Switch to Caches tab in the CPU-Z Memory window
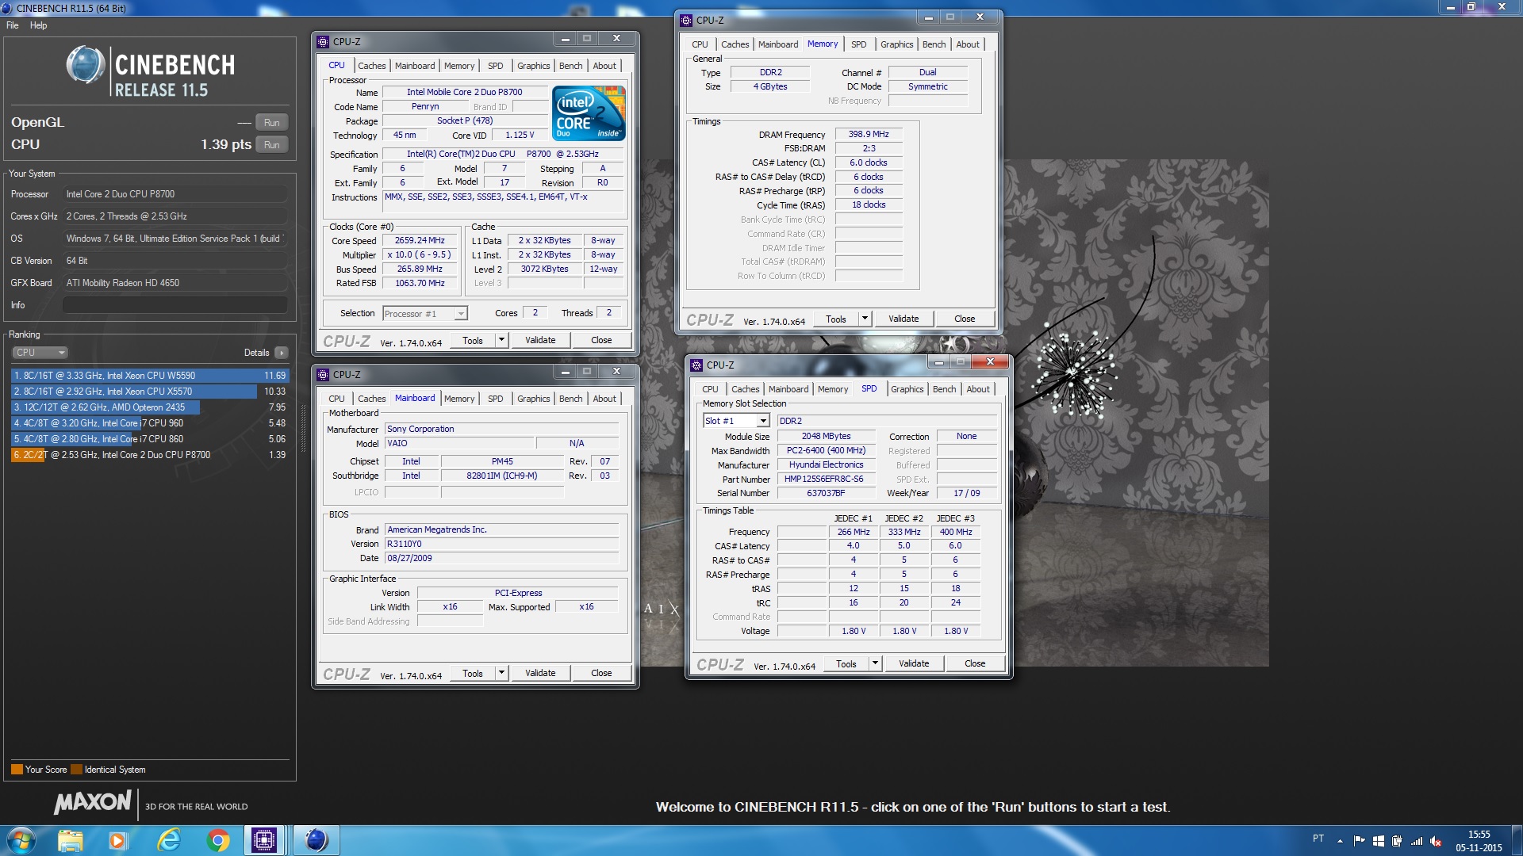The width and height of the screenshot is (1523, 856). 735,44
